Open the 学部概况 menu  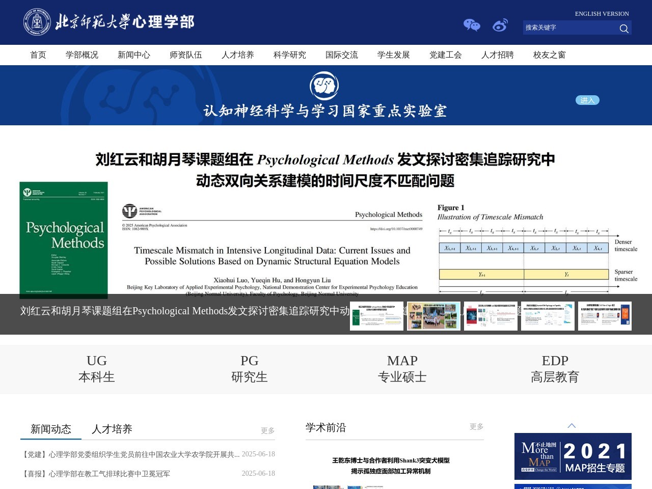point(82,55)
